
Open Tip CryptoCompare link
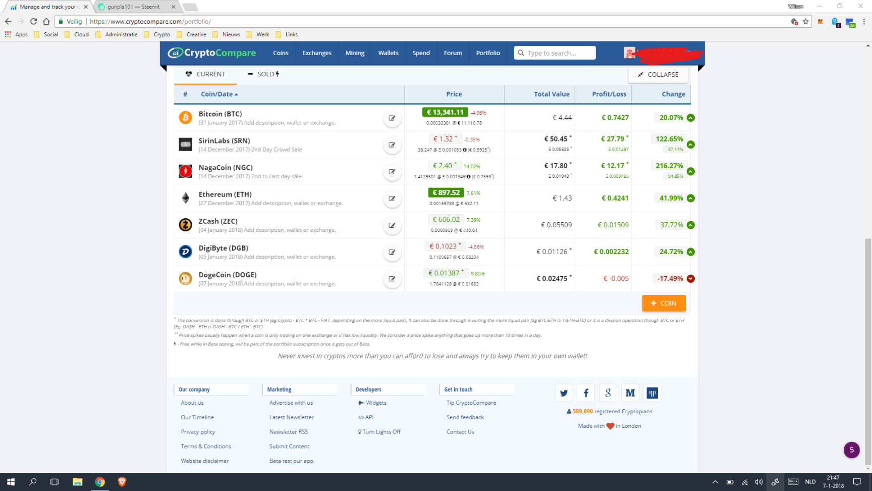[471, 403]
